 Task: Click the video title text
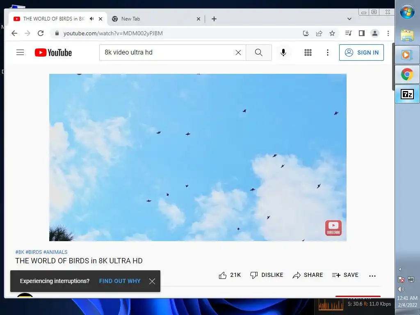click(x=79, y=260)
